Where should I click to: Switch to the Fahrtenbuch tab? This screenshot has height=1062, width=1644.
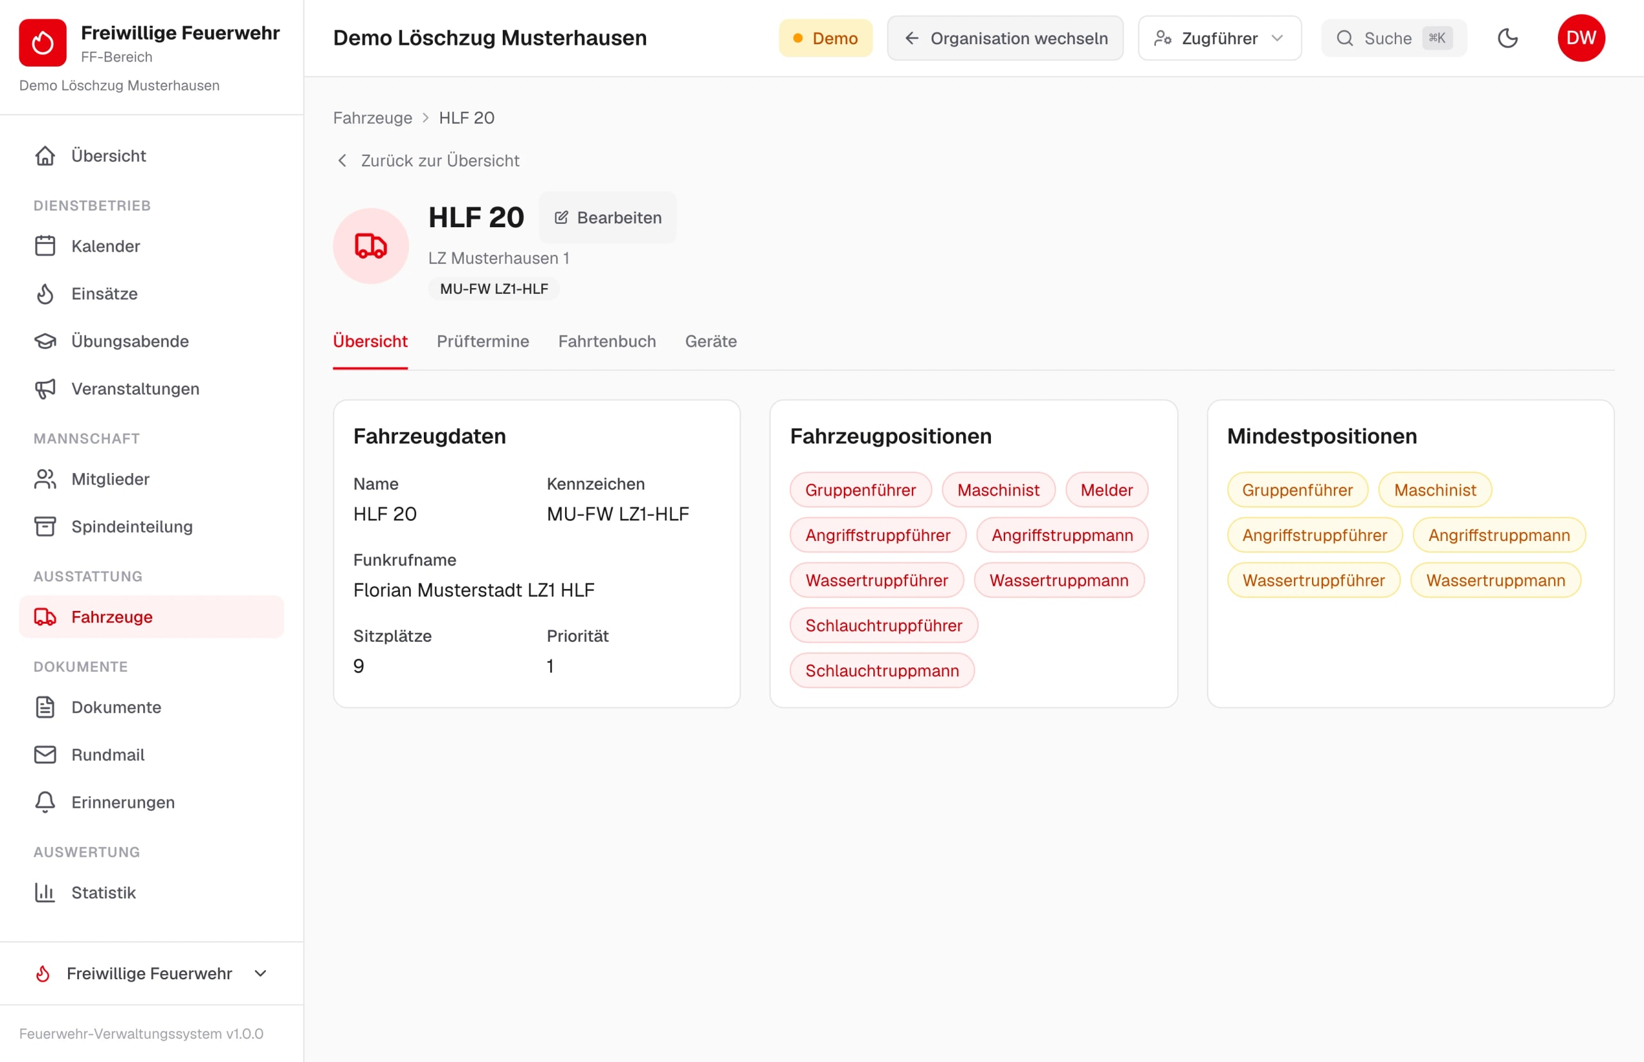[x=608, y=341]
